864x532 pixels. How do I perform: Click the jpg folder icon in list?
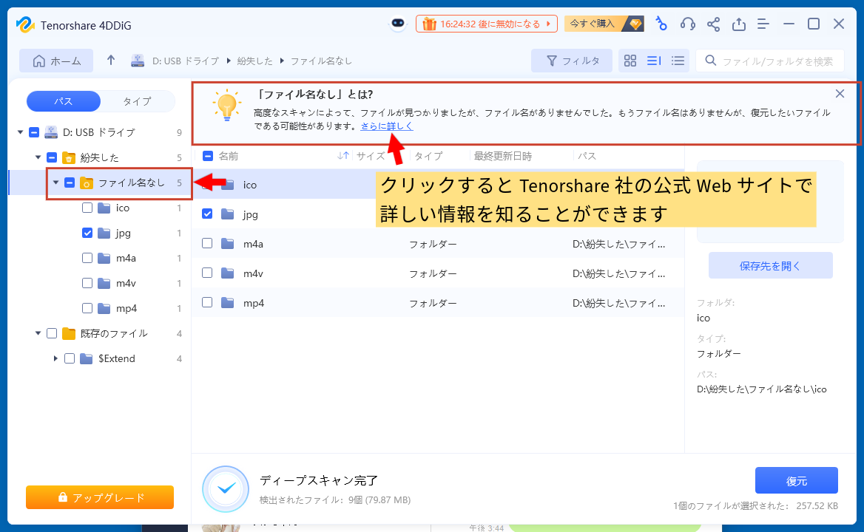tap(228, 214)
